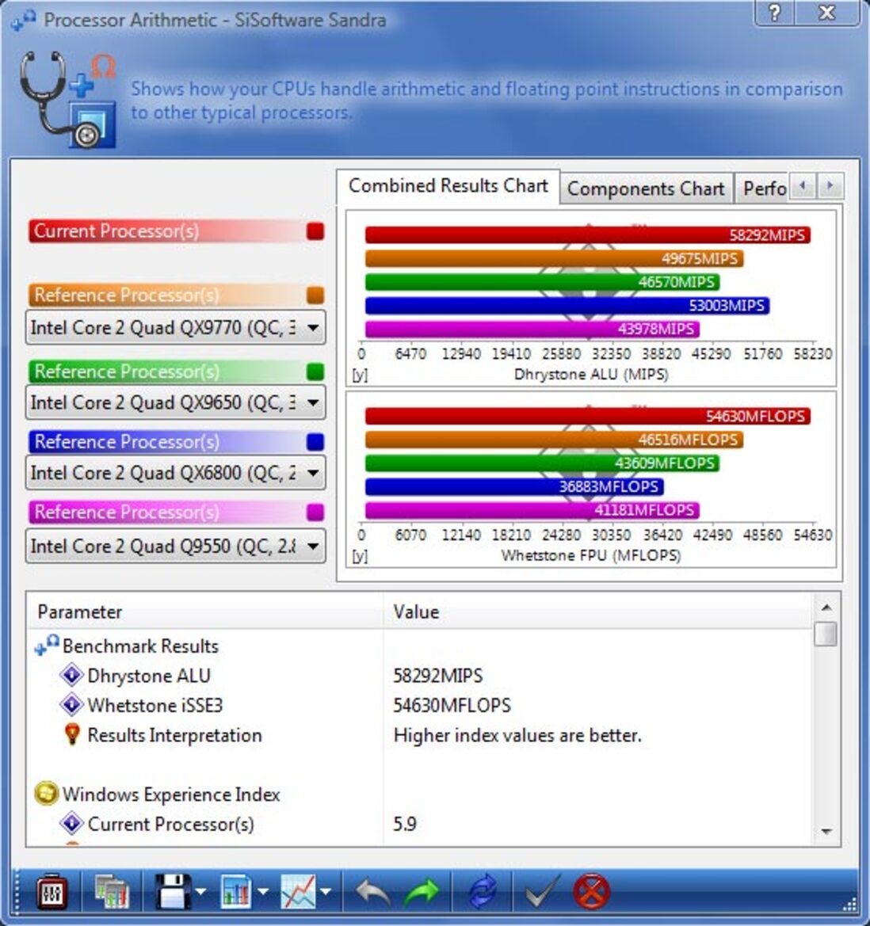
Task: Open the Intel Core 2 Quad QX6800 dropdown
Action: pyautogui.click(x=175, y=472)
